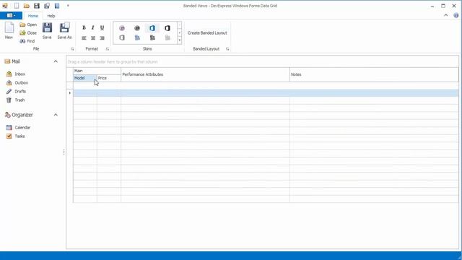Screen dimensions: 462x260
Task: Select the first skin in gallery
Action: pyautogui.click(x=122, y=28)
